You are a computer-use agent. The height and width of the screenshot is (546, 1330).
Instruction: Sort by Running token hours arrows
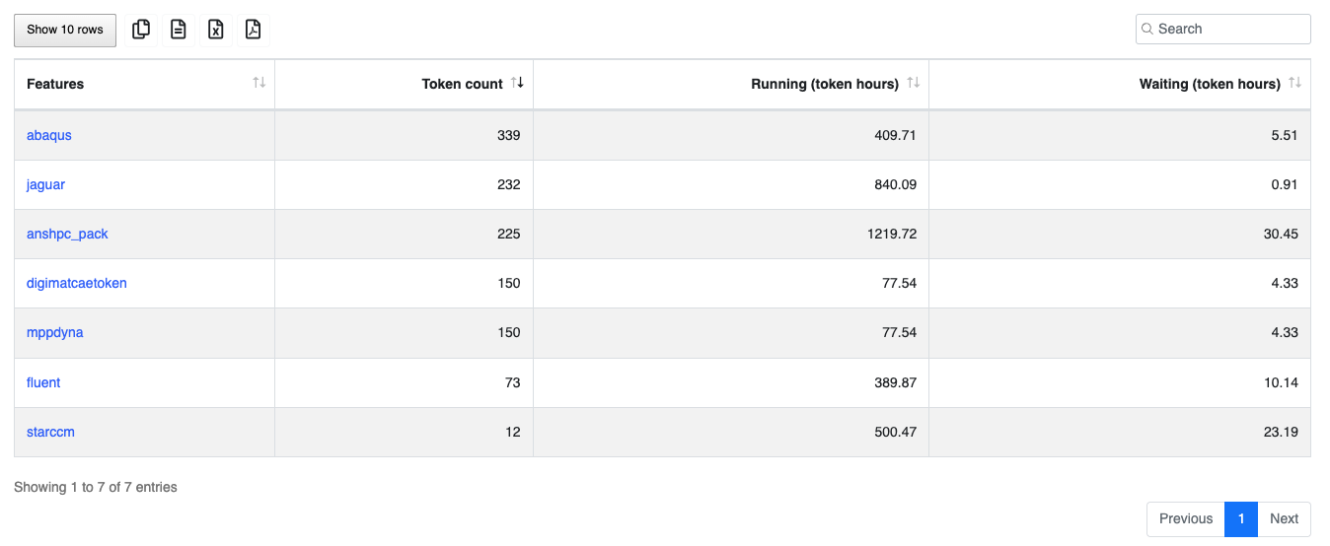click(913, 83)
